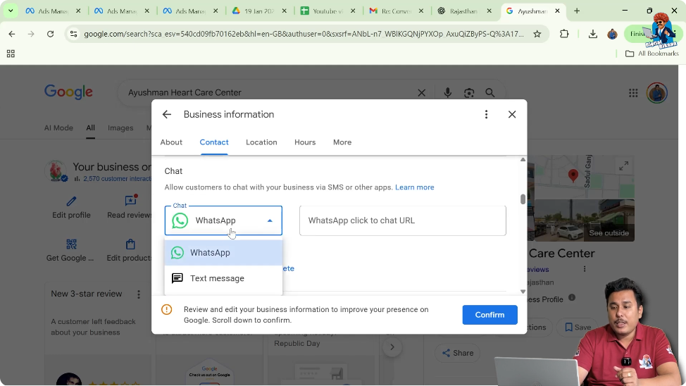
Task: Open the tab search dropdown arrow
Action: pyautogui.click(x=11, y=11)
